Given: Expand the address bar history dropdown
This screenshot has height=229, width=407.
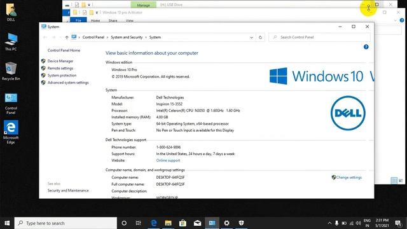Looking at the screenshot, I should [251, 38].
